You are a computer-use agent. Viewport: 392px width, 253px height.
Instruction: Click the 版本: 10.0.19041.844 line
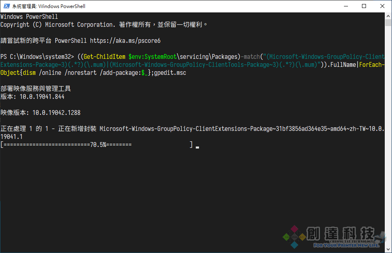point(32,97)
